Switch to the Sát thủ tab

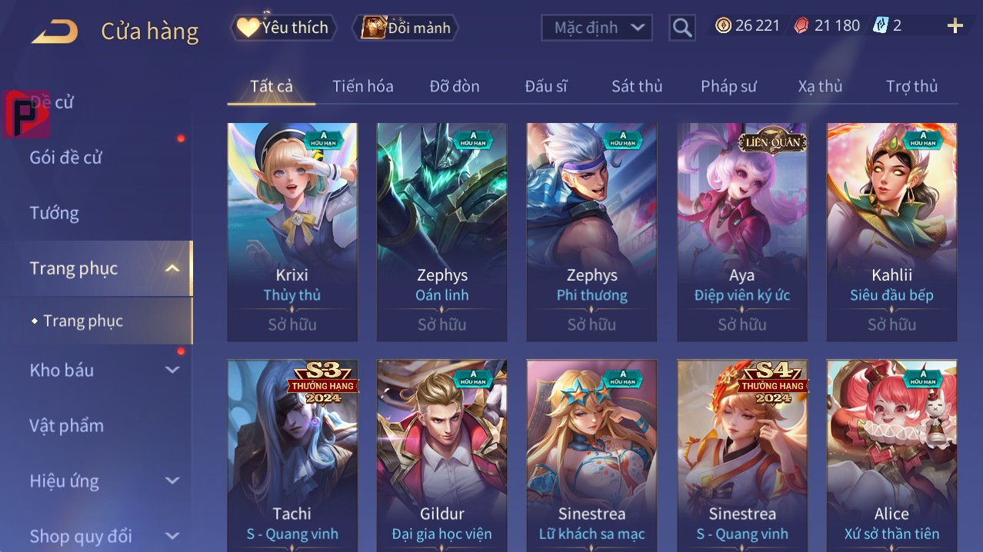[x=637, y=86]
